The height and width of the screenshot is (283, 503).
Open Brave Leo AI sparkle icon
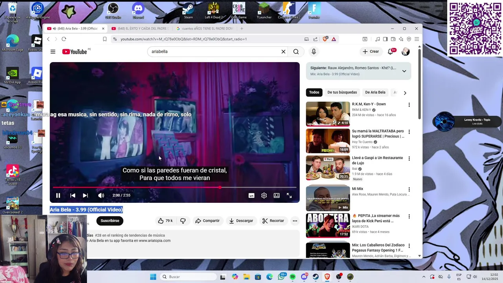[401, 39]
